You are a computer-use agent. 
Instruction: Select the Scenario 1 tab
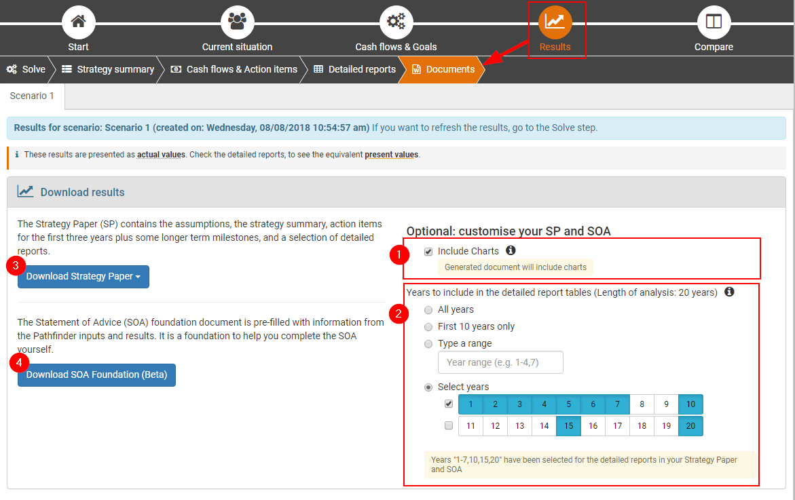click(32, 96)
